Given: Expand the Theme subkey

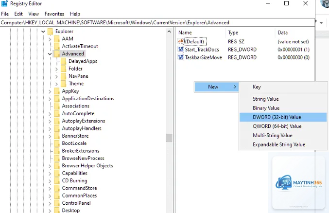Looking at the screenshot, I should [56, 84].
